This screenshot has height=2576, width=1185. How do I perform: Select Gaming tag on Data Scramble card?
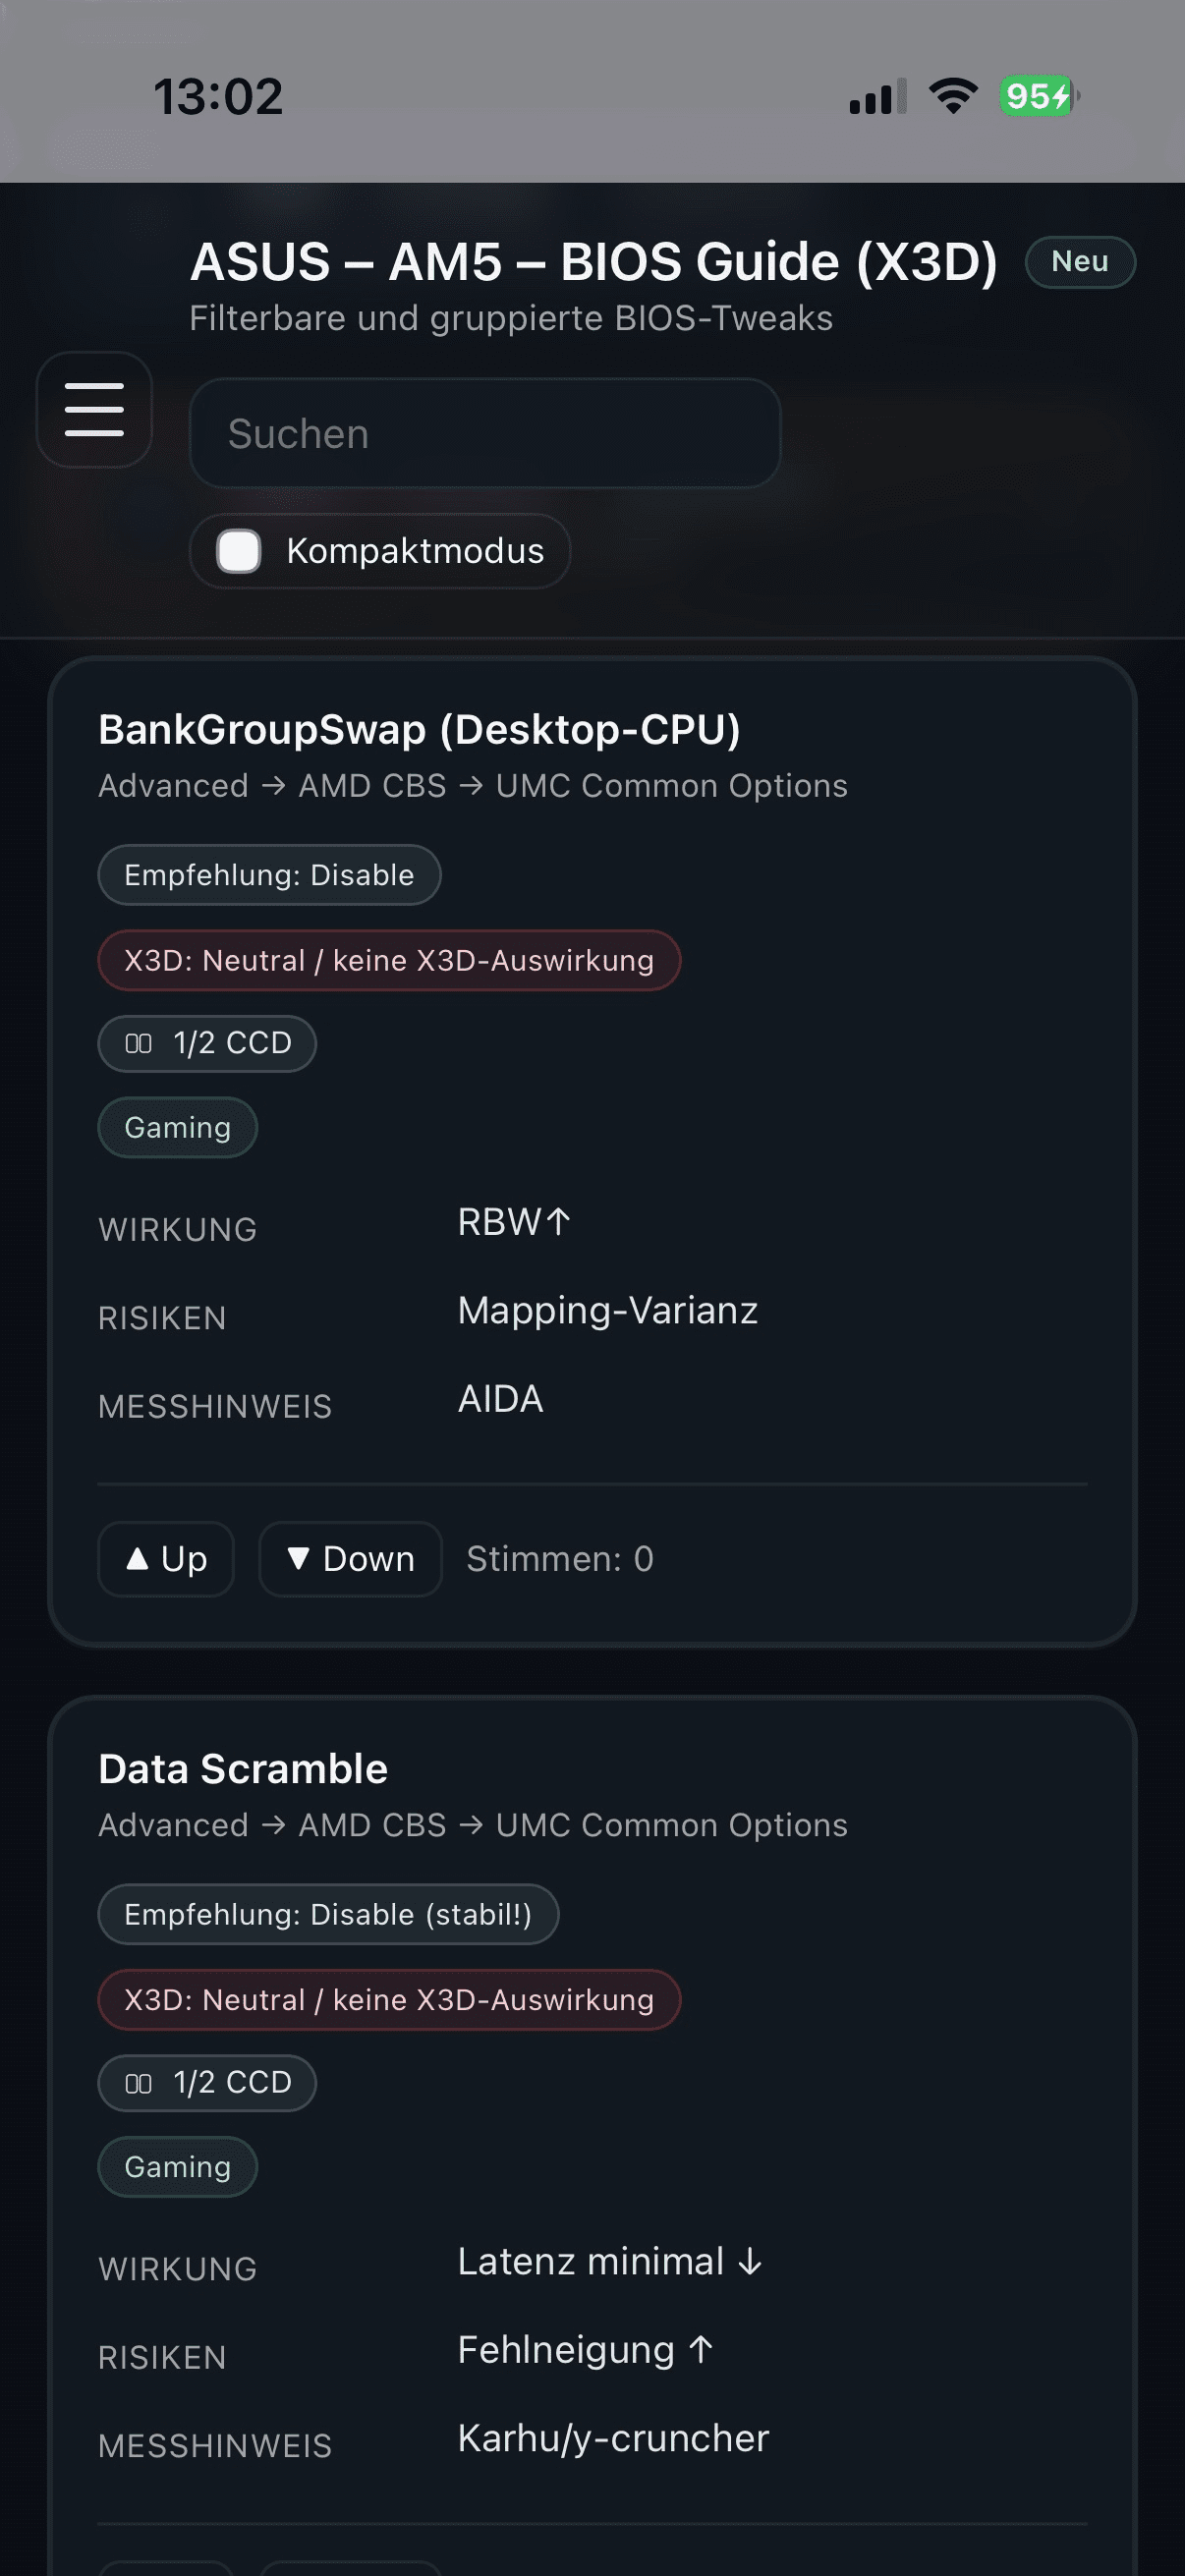(x=177, y=2167)
